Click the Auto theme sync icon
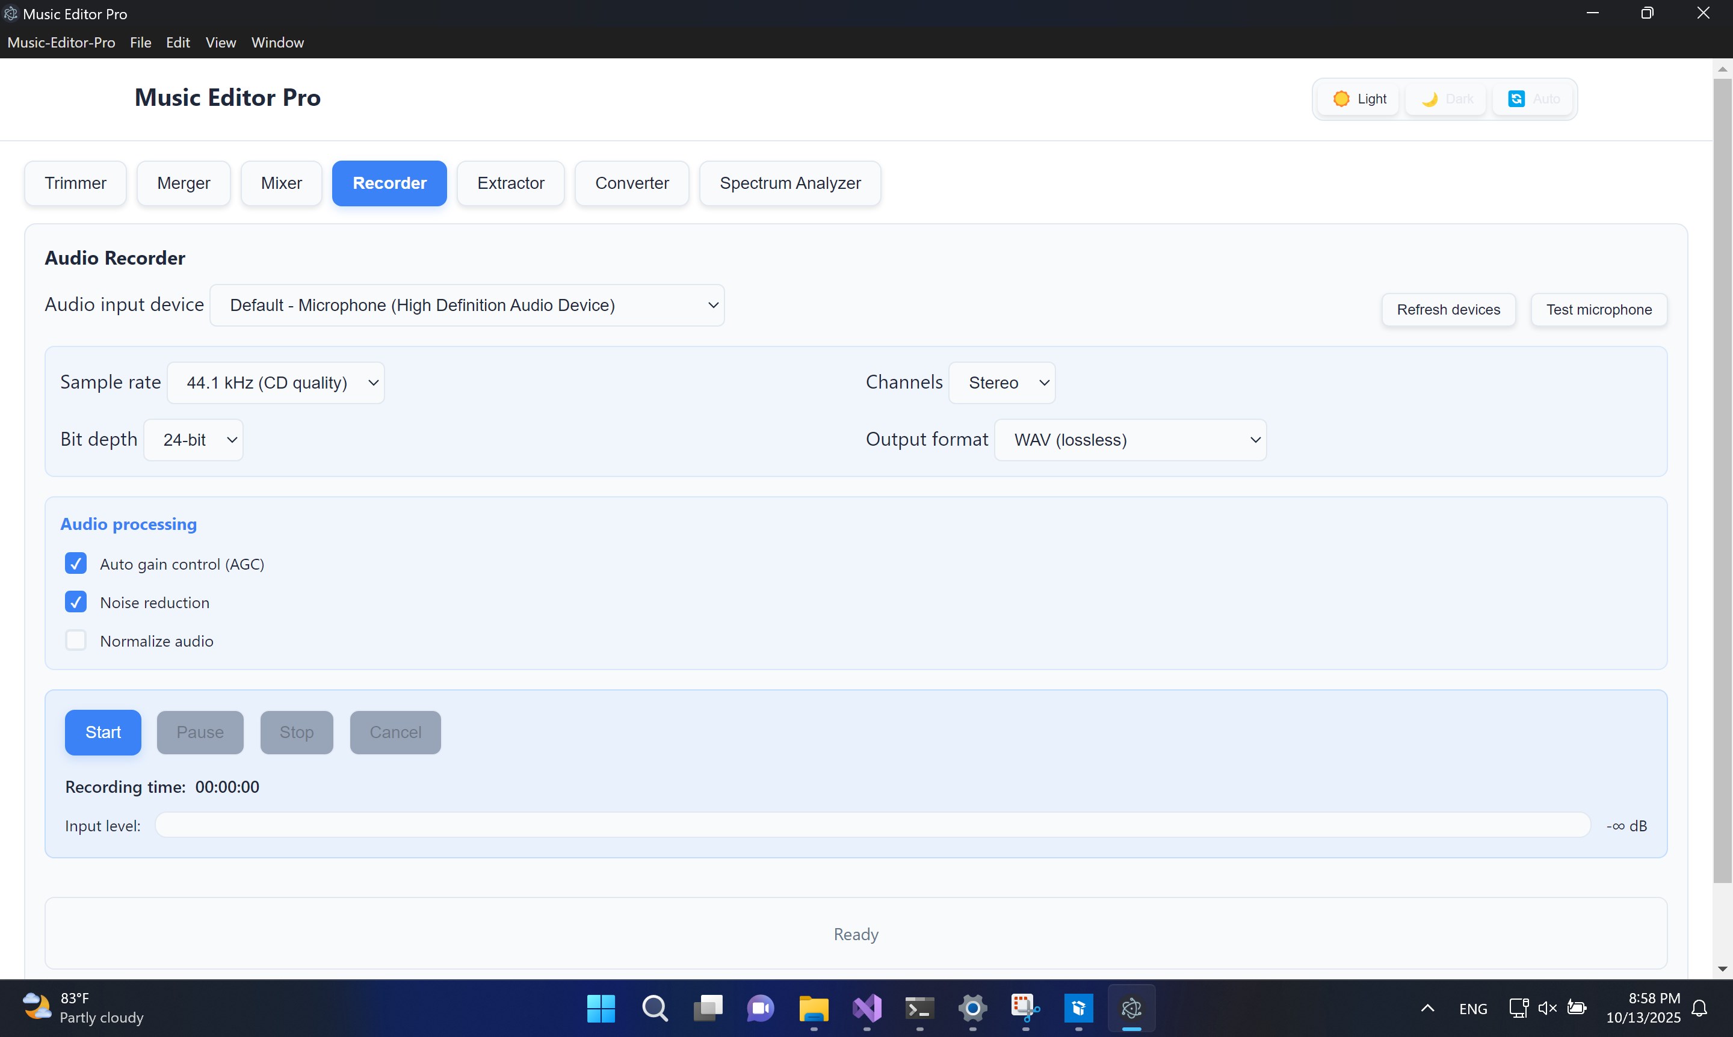Screen dimensions: 1733x1037 [1516, 99]
